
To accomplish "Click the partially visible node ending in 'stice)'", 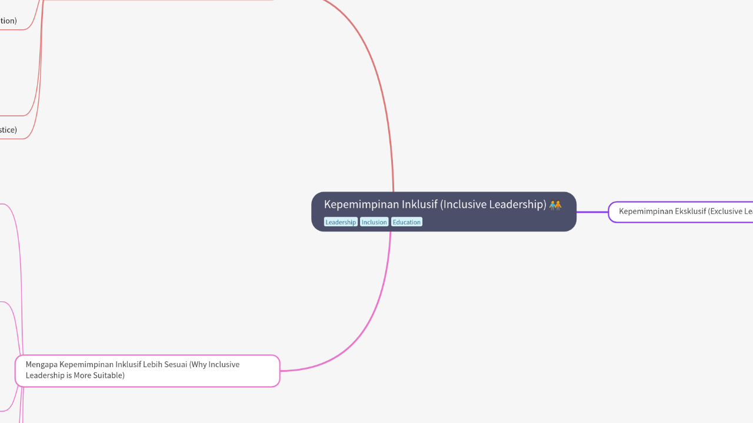I will point(8,130).
